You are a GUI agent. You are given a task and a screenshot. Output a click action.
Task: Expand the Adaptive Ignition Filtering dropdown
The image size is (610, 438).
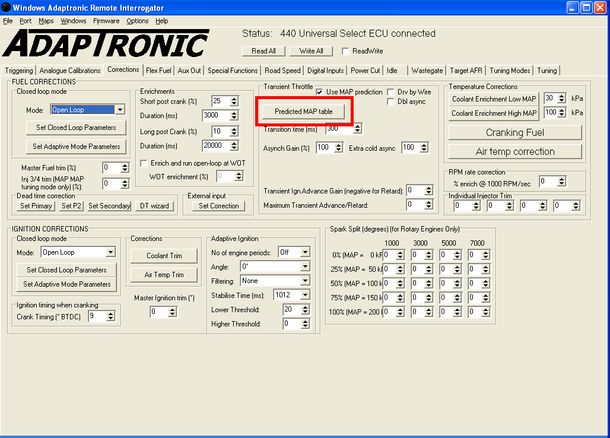pos(305,281)
